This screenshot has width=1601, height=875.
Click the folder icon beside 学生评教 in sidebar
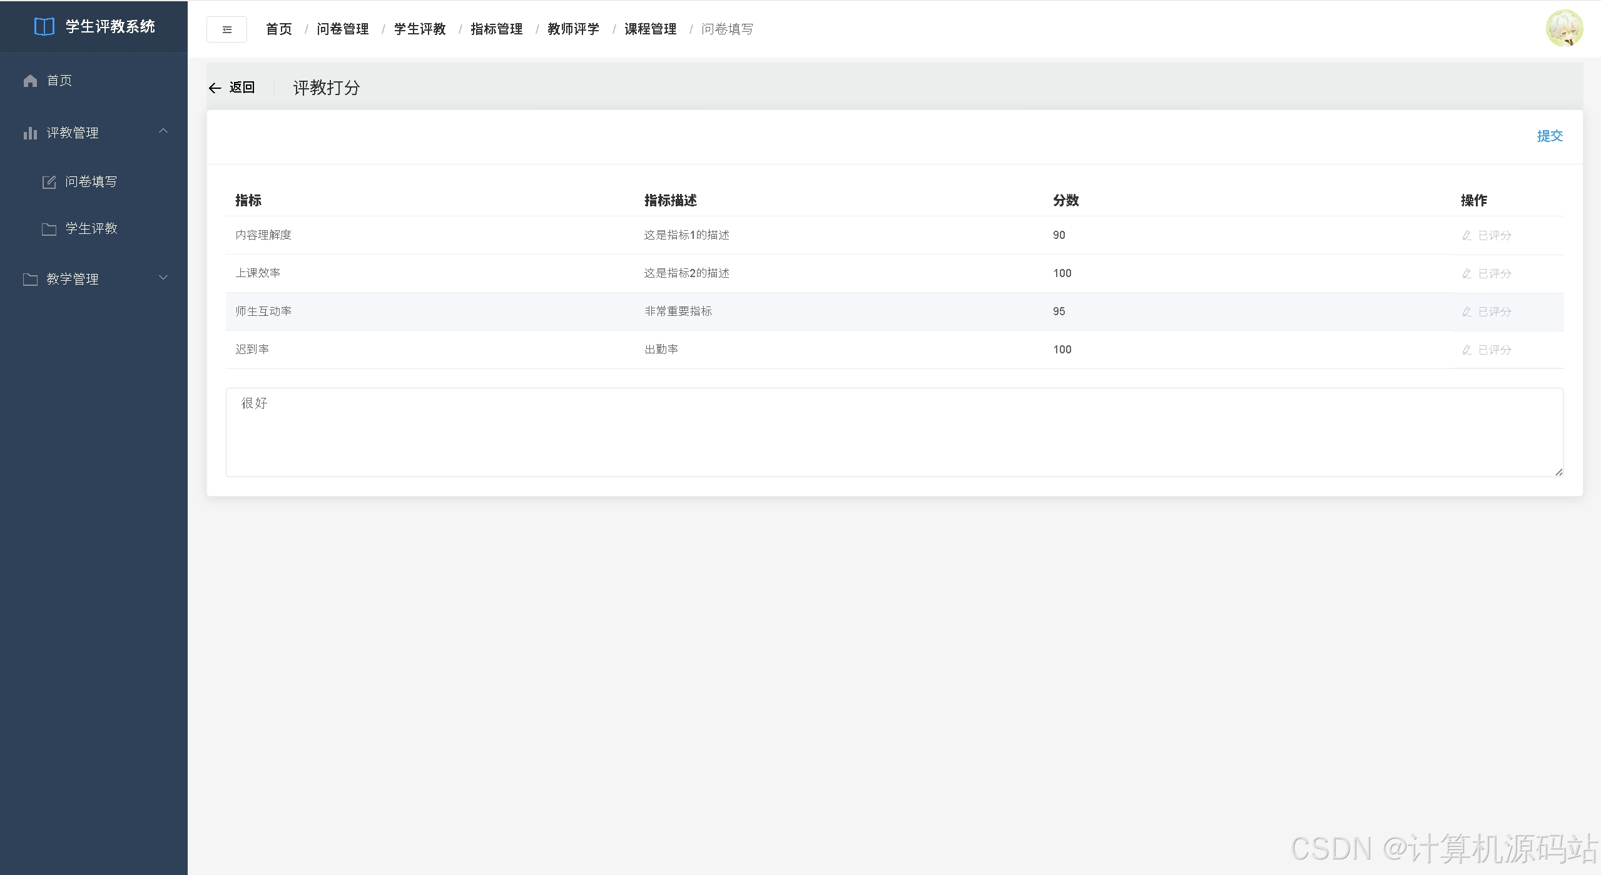[49, 229]
